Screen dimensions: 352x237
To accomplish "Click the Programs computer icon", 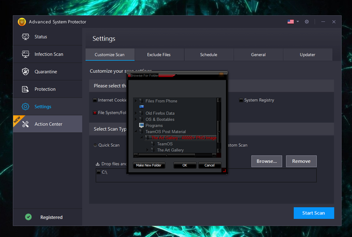I will [141, 125].
